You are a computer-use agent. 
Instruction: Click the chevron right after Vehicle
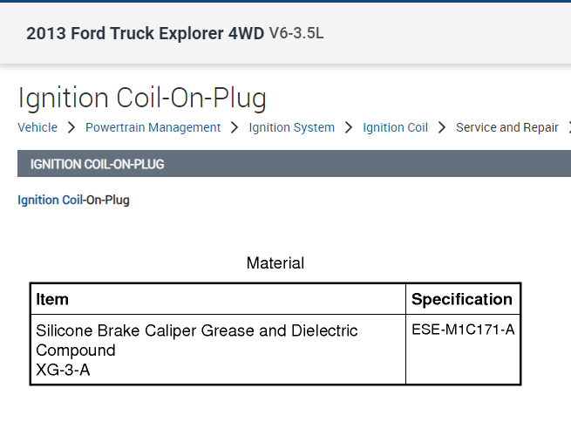71,127
